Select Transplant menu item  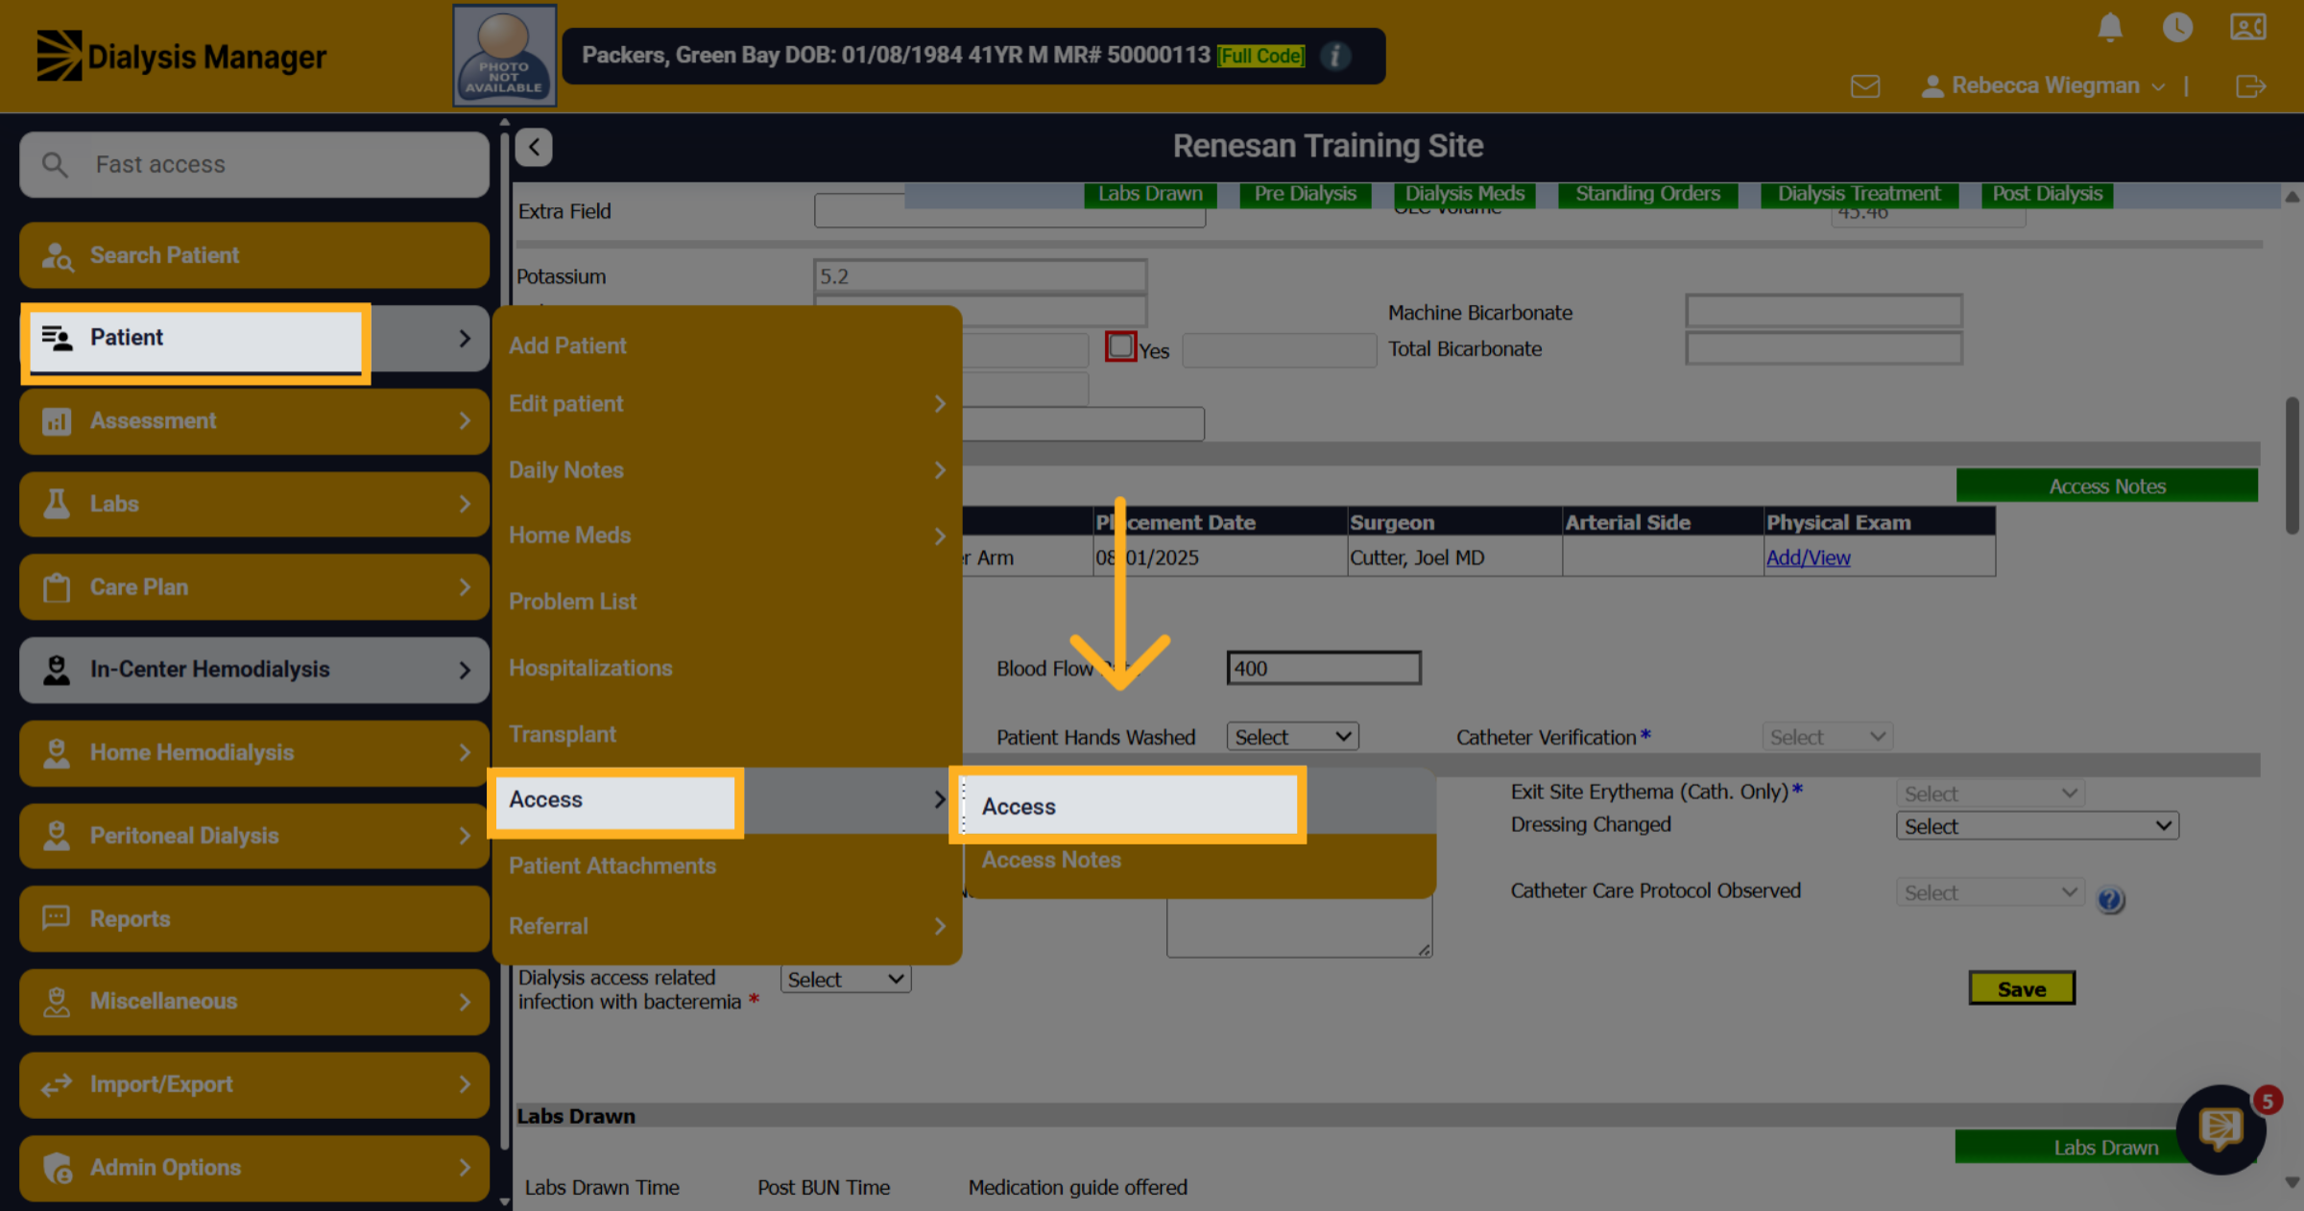click(x=563, y=734)
